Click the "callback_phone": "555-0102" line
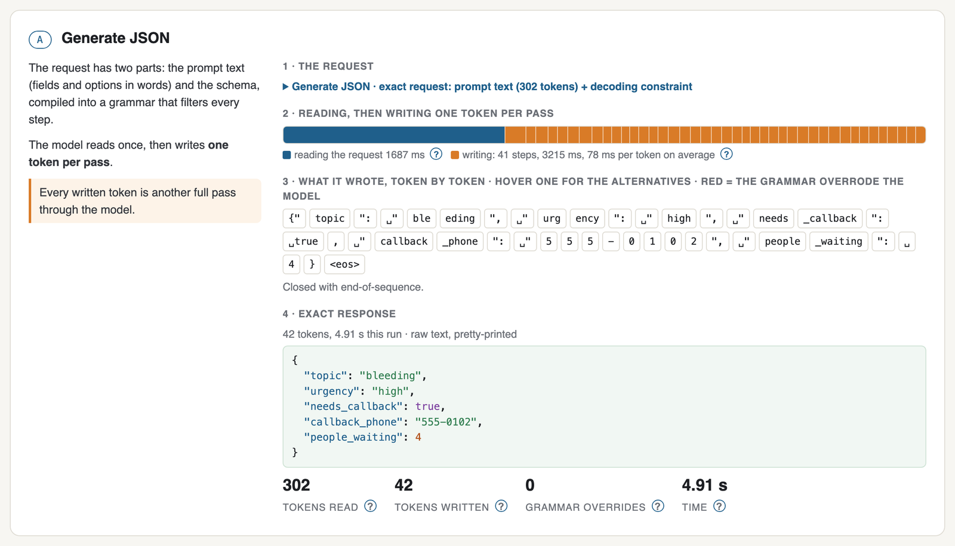This screenshot has height=546, width=955. (x=393, y=422)
